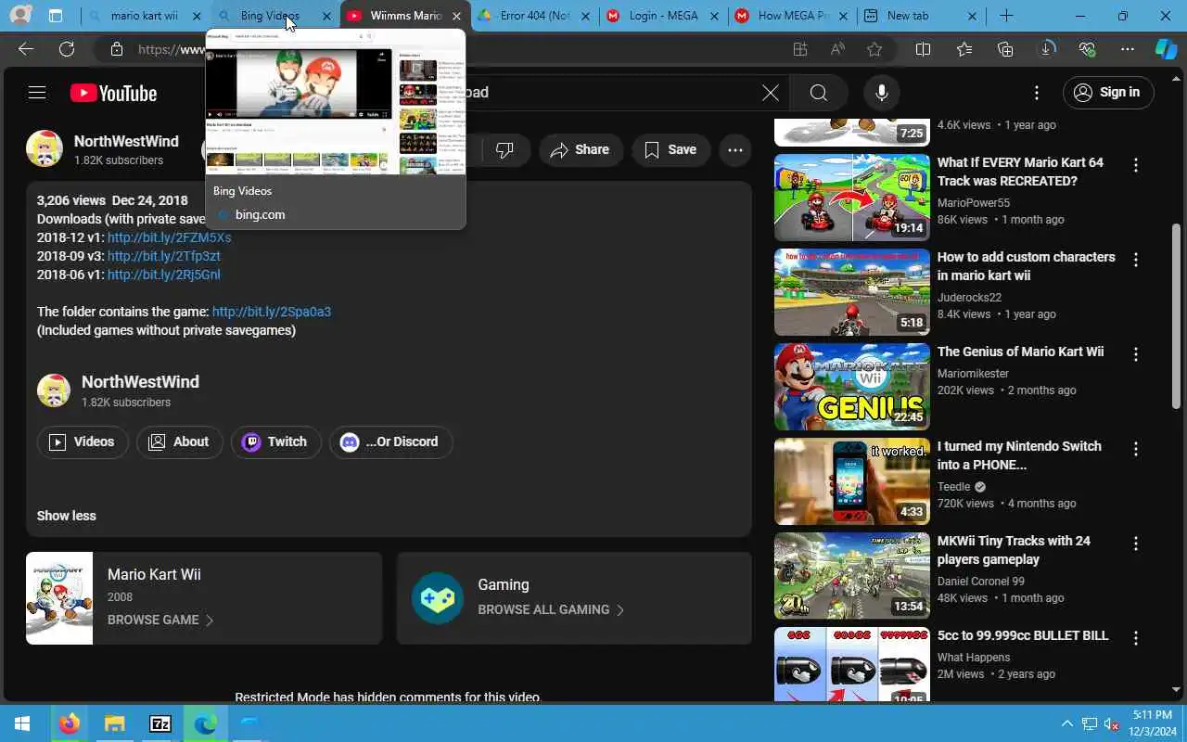The width and height of the screenshot is (1187, 742).
Task: Open Firefox from the taskbar
Action: (69, 723)
